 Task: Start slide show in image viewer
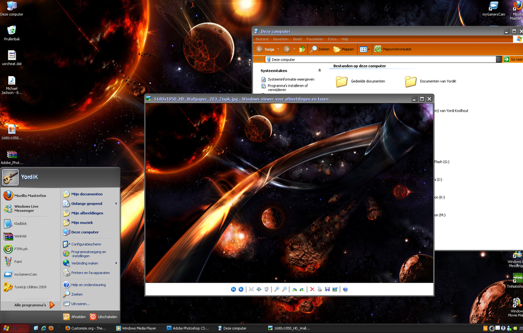click(x=266, y=289)
